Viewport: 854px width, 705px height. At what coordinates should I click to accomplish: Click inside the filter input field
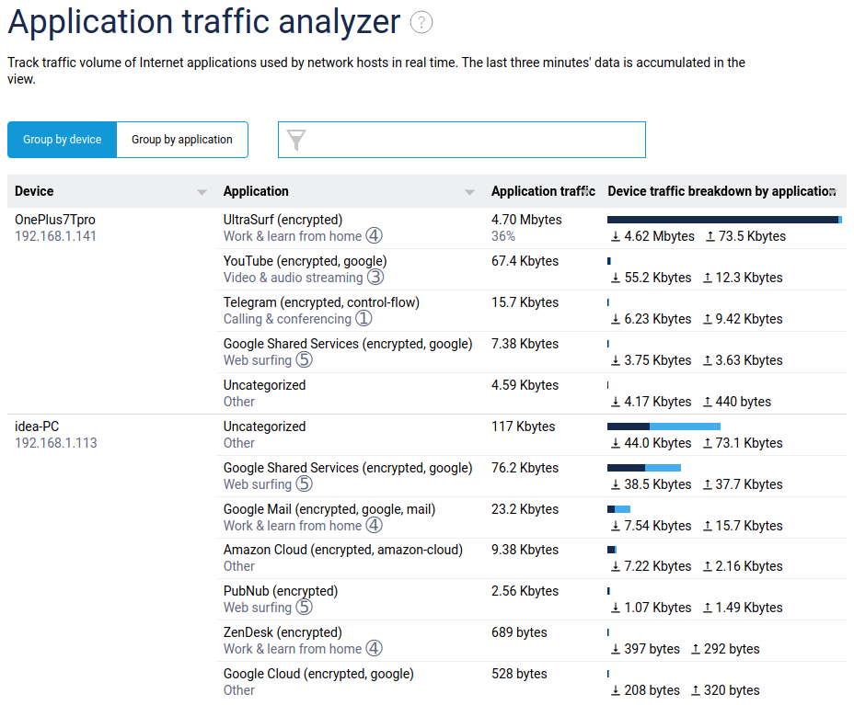point(460,140)
